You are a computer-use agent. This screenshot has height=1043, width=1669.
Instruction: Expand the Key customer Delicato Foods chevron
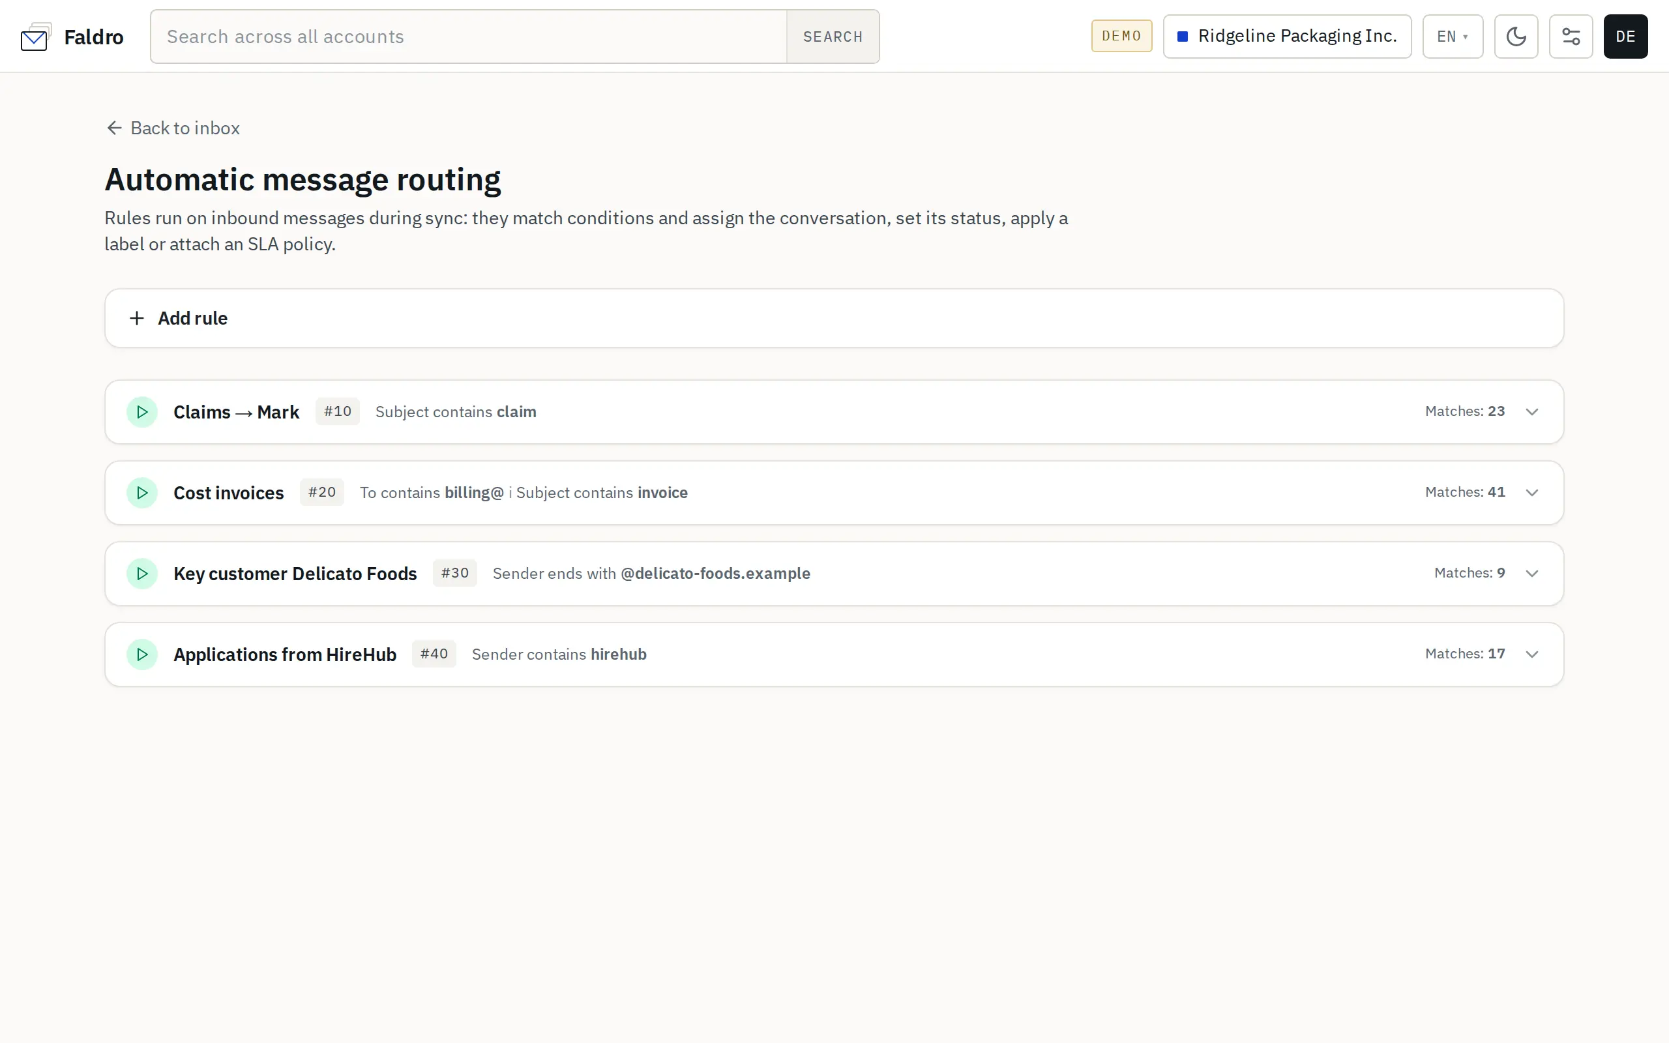coord(1531,573)
